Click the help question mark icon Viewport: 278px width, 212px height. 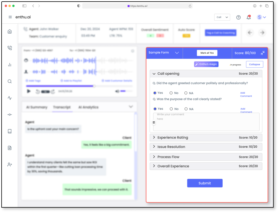(238, 17)
